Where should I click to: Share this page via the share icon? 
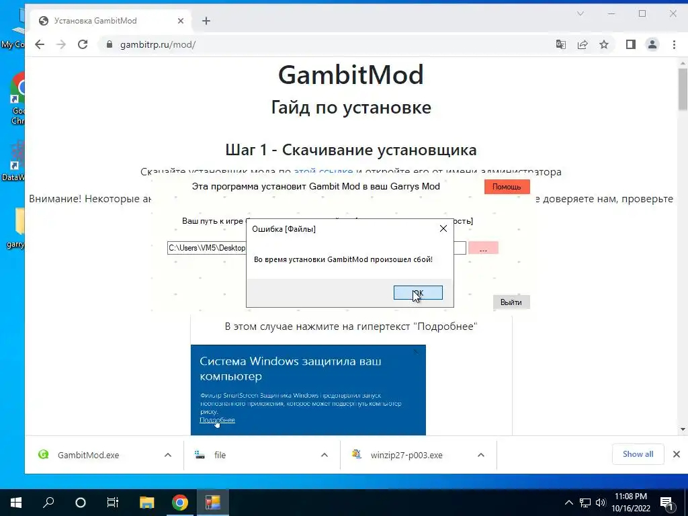click(583, 44)
